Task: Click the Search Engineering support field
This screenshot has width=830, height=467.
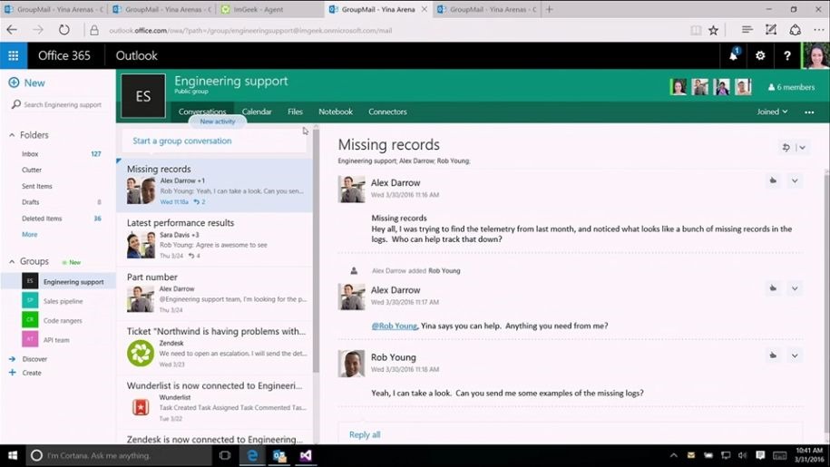Action: click(62, 105)
